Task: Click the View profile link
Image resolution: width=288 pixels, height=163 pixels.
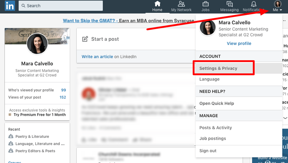Action: (239, 43)
